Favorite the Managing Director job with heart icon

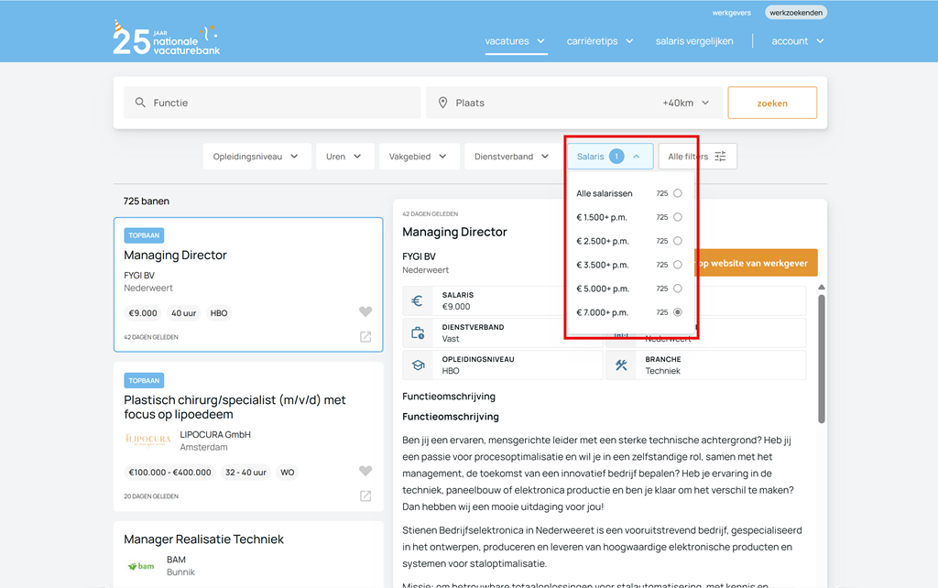(365, 312)
